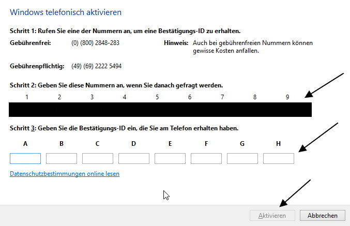Viewport: 350px width, 226px height.
Task: Click the Windows telefonisch aktivieren heading
Action: pos(66,12)
